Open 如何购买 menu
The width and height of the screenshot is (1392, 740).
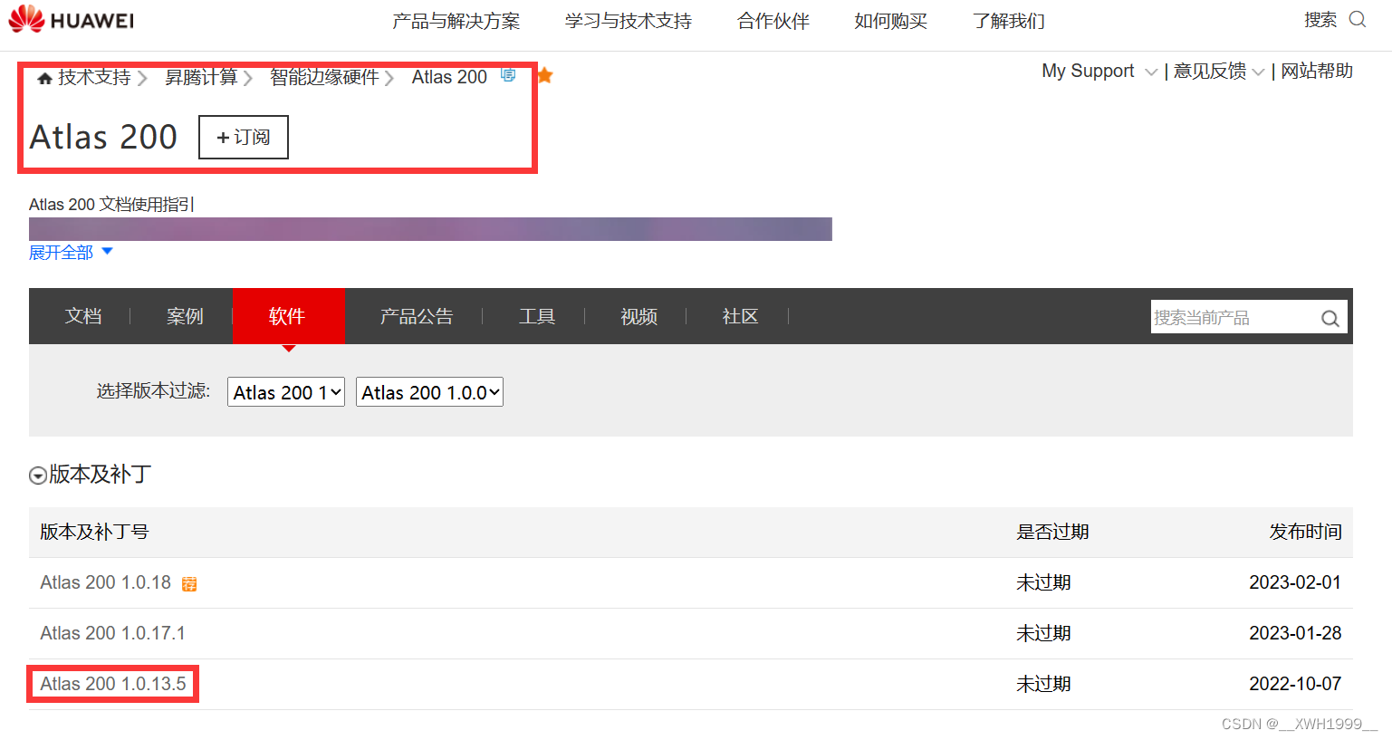pos(891,21)
